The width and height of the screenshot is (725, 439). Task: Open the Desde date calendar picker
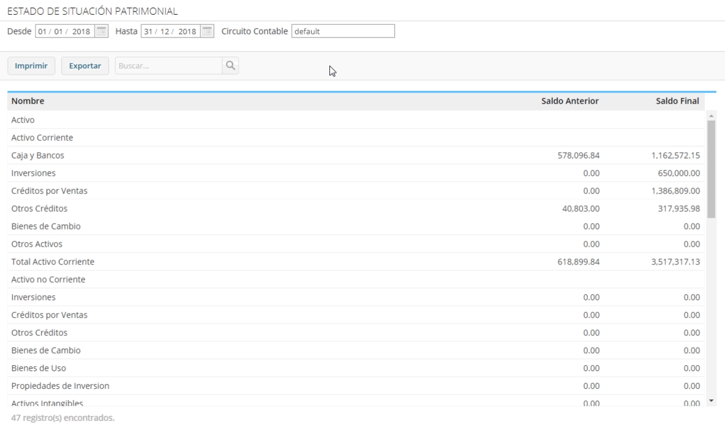pyautogui.click(x=101, y=31)
